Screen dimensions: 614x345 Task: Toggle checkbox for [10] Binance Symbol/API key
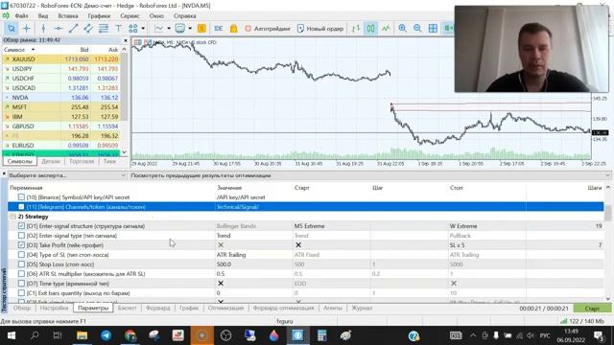click(x=21, y=197)
